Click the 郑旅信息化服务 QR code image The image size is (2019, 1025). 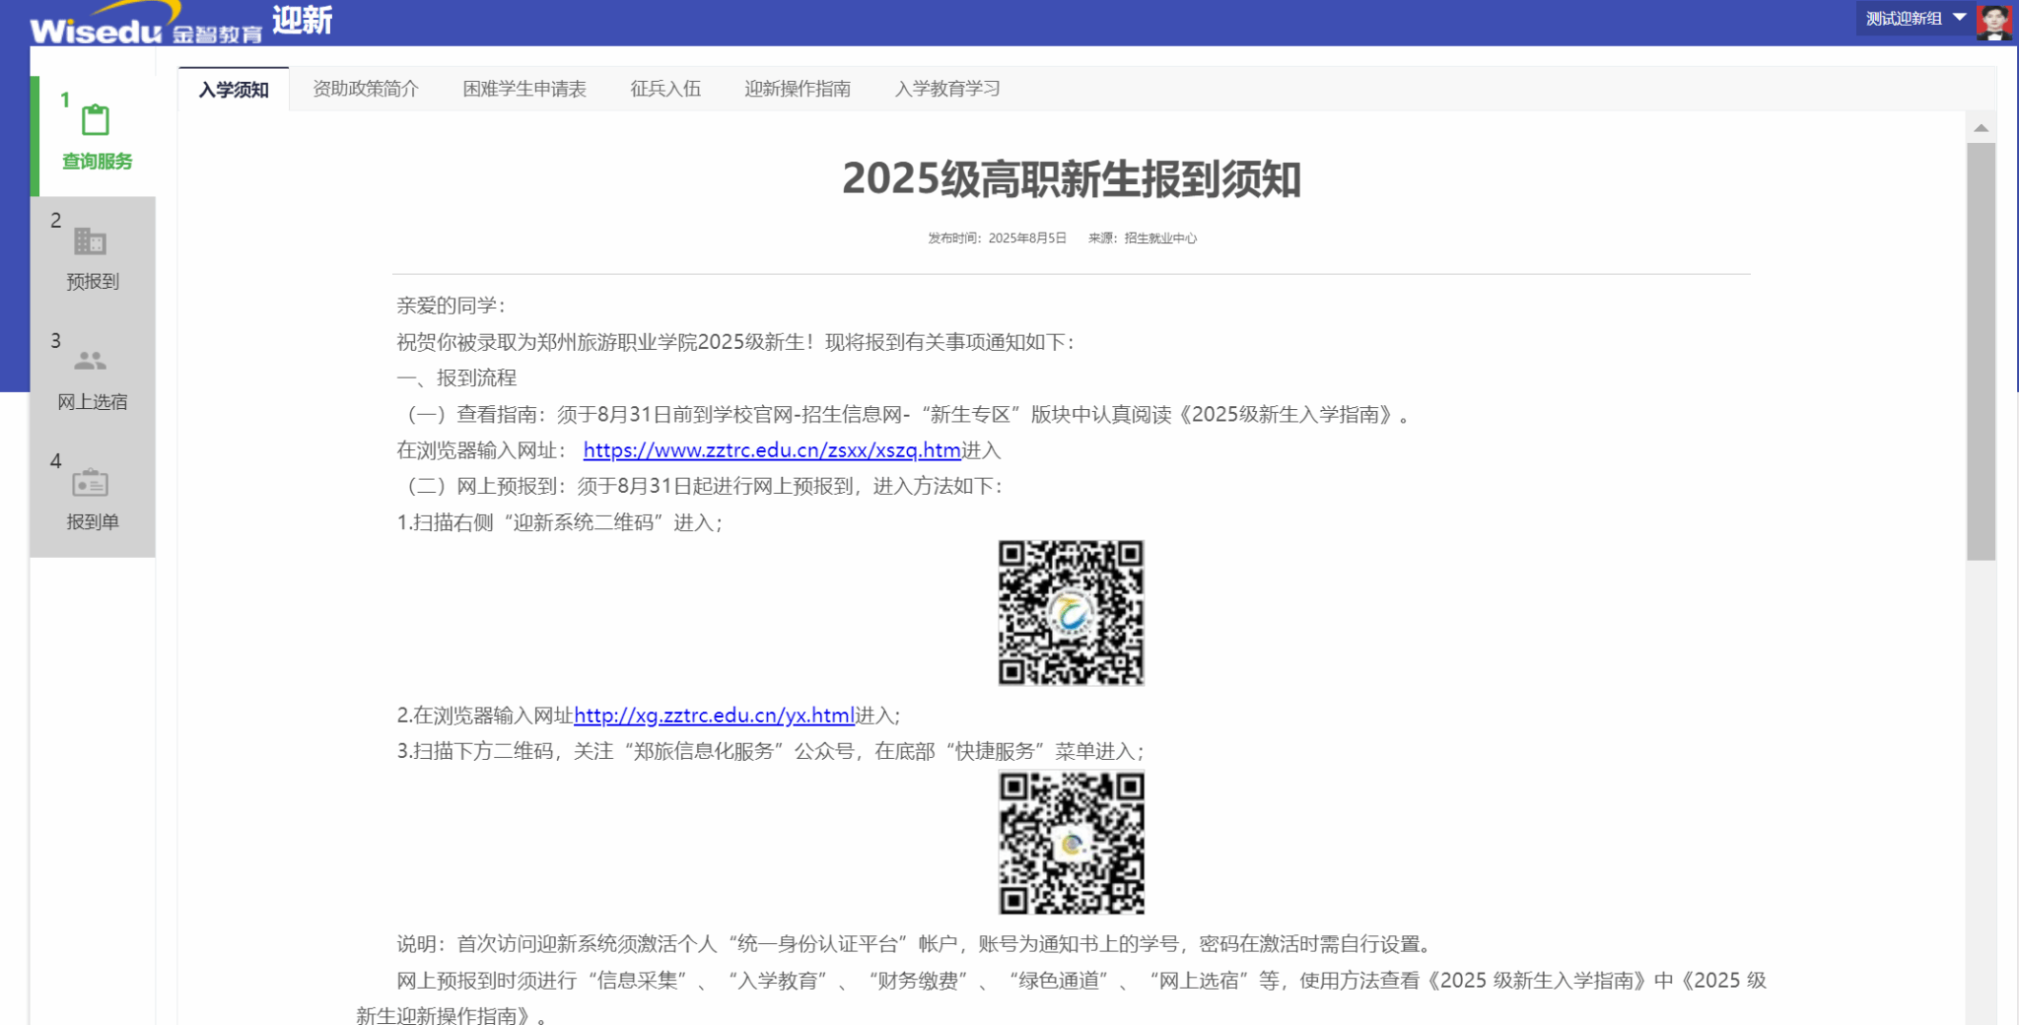1071,843
